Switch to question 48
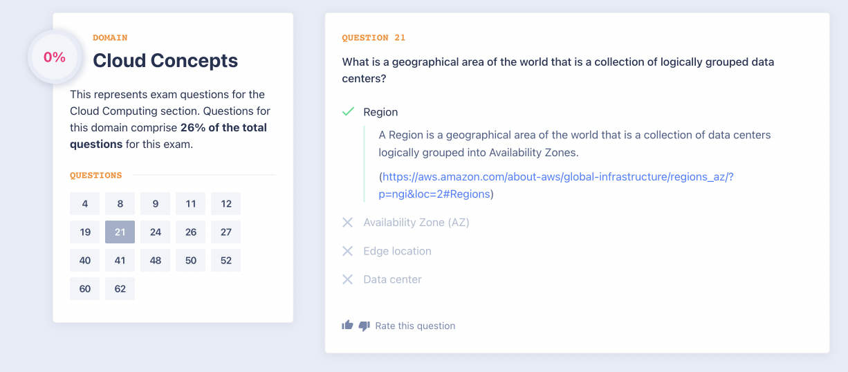 tap(156, 261)
